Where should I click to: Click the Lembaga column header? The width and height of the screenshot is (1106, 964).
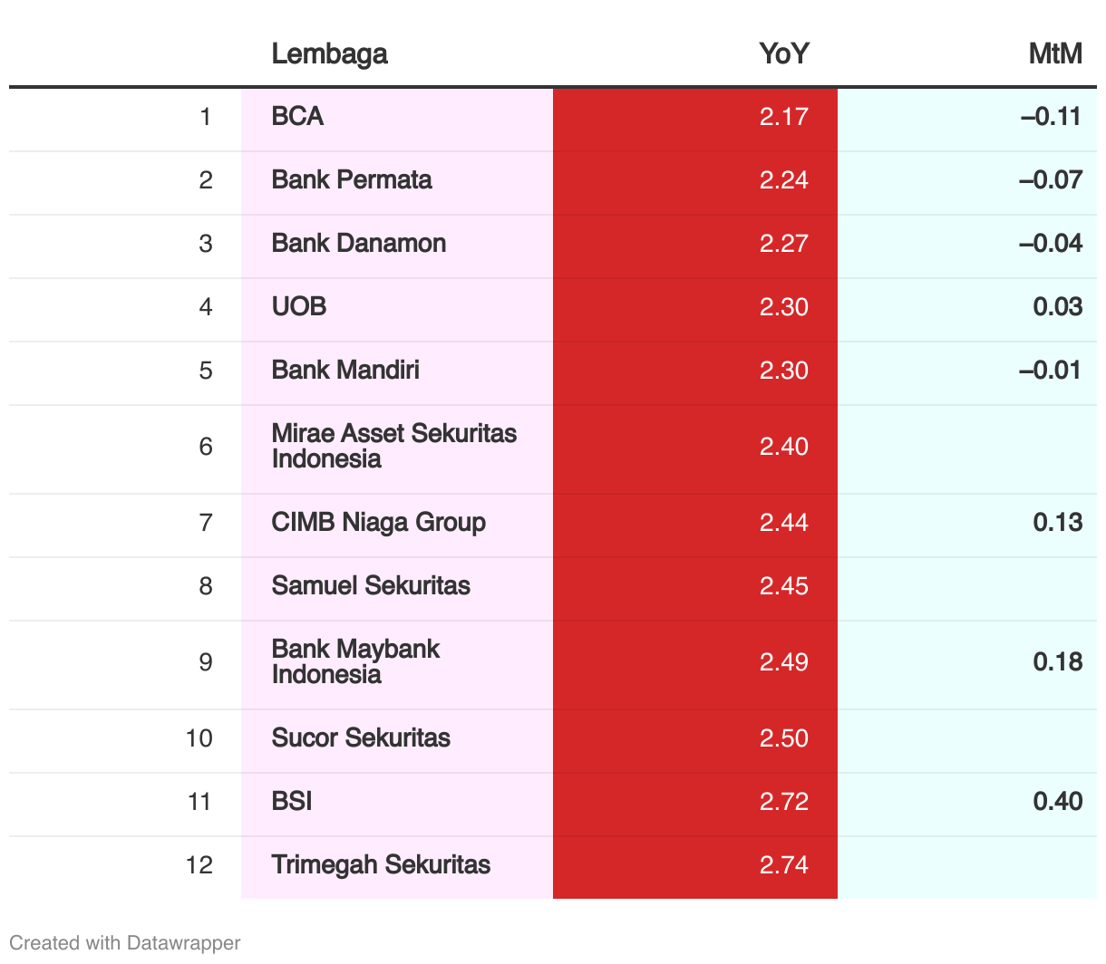tap(329, 54)
